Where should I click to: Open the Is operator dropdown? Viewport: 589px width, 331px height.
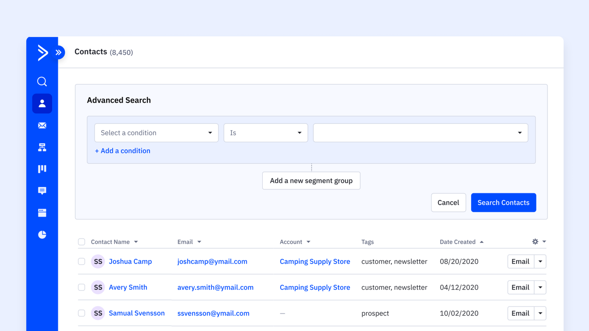click(265, 133)
